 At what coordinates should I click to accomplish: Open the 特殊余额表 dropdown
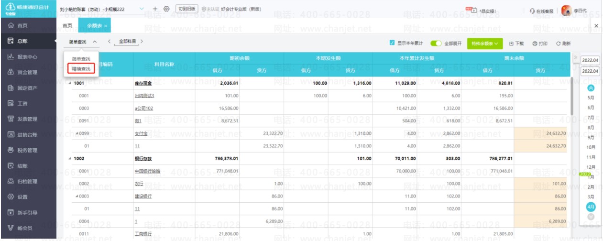tap(484, 43)
